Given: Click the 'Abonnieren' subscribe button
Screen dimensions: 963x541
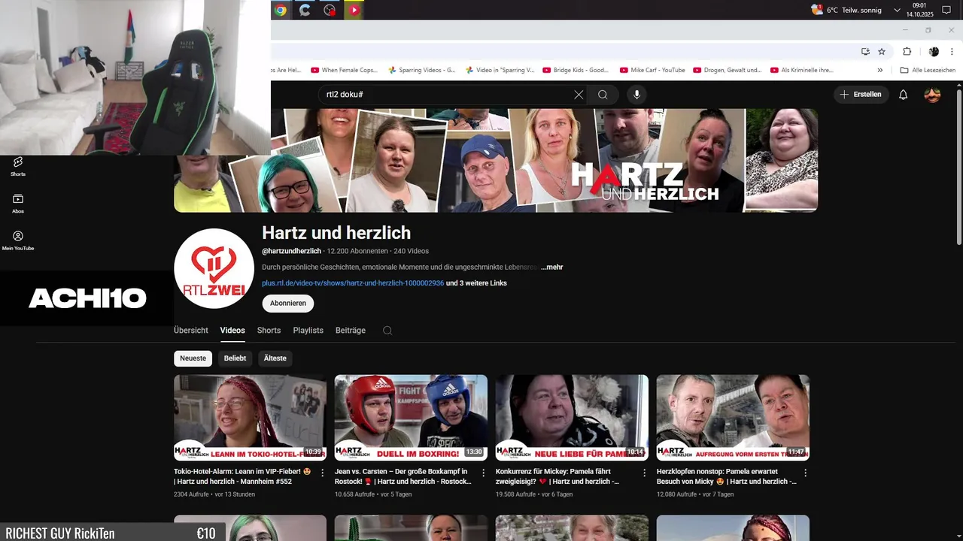Looking at the screenshot, I should tap(288, 304).
